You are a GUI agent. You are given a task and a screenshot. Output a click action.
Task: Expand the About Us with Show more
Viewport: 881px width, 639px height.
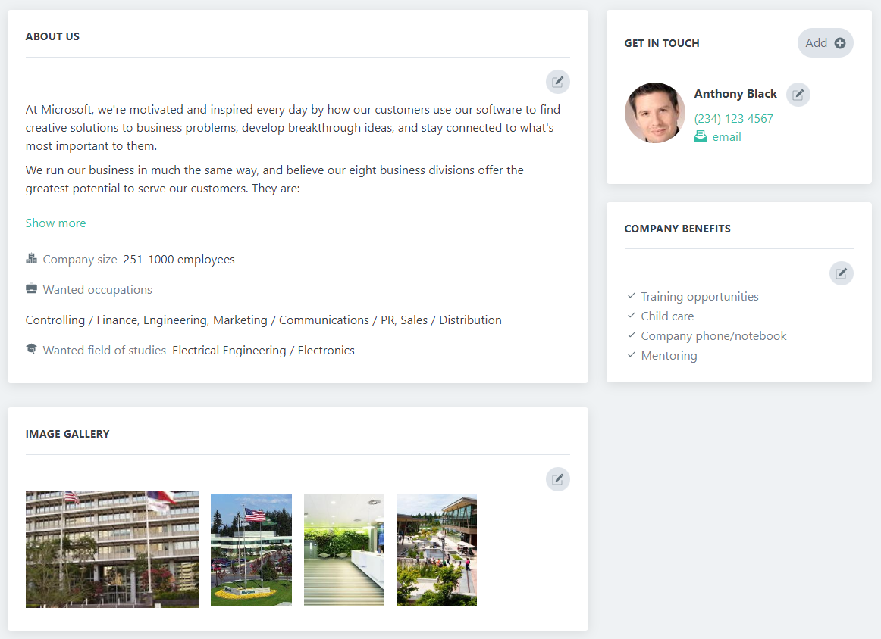[x=55, y=223]
